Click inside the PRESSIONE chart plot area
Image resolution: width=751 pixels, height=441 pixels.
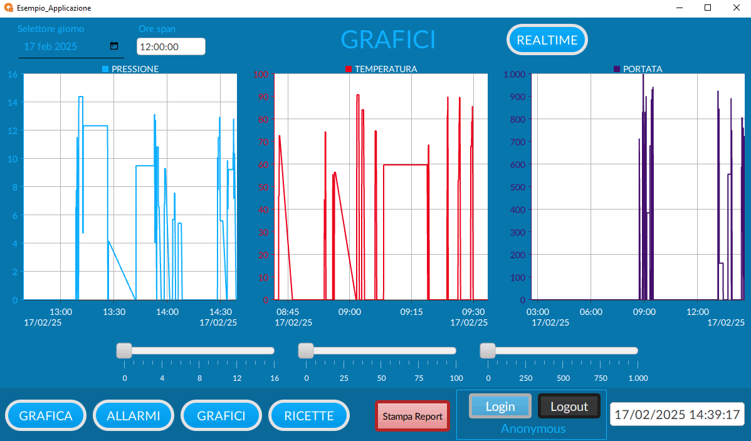click(130, 187)
